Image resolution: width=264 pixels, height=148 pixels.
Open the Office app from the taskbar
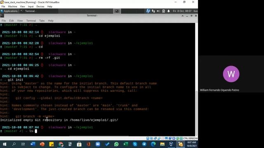(89, 144)
